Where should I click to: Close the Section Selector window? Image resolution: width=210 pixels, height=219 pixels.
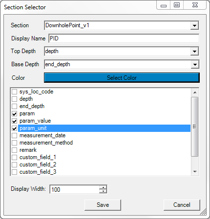tap(195, 5)
